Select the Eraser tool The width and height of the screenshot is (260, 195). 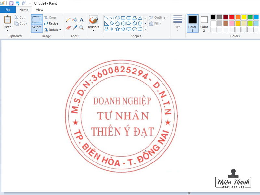68,27
